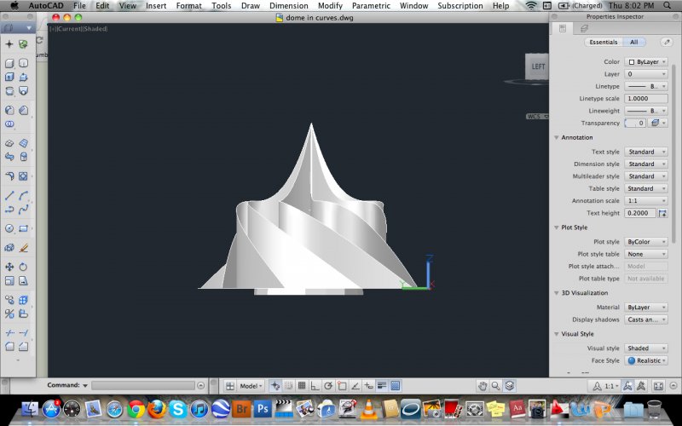Screen dimensions: 682x426
Task: Click the eyedropper button beside Essentials/All
Action: click(x=665, y=42)
